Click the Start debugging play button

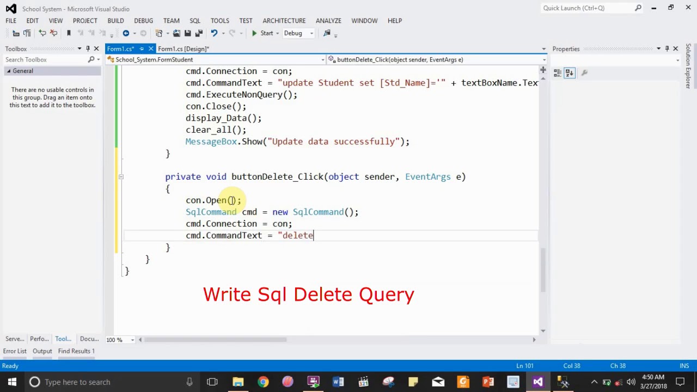point(254,33)
